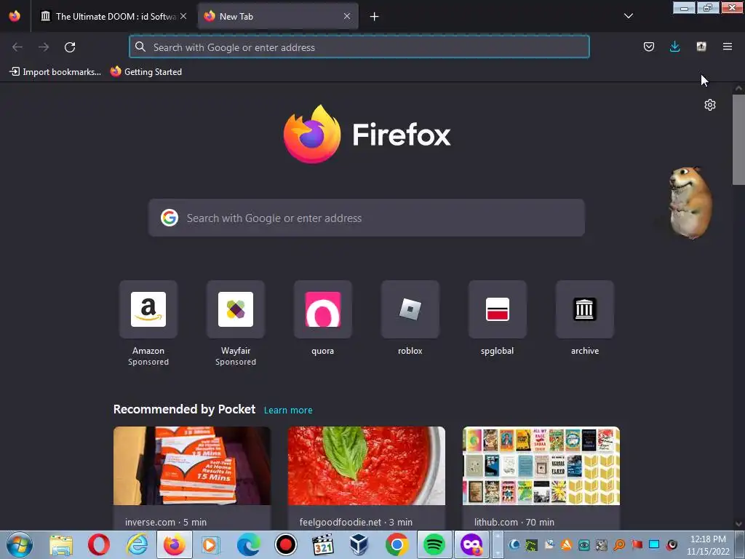Launch Microsoft Edge from taskbar
The image size is (745, 559).
click(249, 544)
